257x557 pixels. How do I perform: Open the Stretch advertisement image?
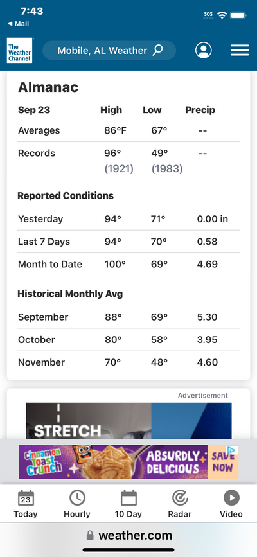coord(128,421)
